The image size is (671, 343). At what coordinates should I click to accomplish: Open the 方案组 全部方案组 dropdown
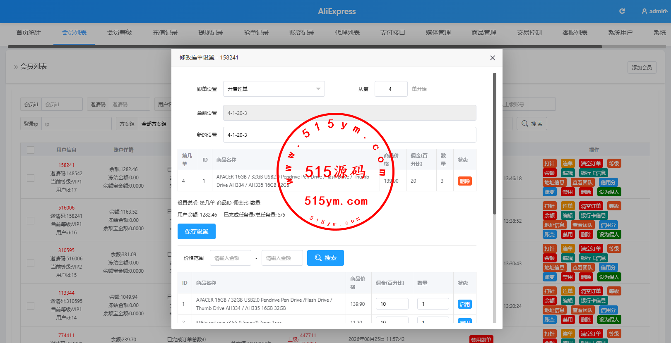pyautogui.click(x=154, y=124)
